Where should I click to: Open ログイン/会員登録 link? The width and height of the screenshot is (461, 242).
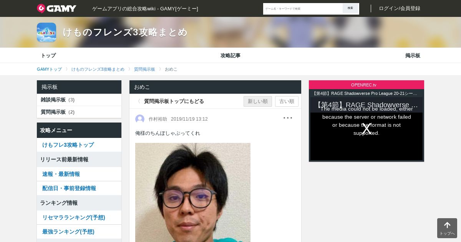pyautogui.click(x=400, y=8)
